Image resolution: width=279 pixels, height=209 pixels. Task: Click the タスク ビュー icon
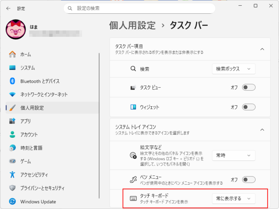133,87
